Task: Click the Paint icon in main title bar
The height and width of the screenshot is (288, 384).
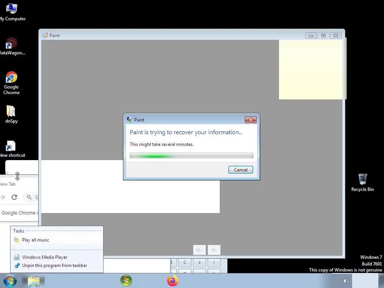Action: tap(45, 36)
